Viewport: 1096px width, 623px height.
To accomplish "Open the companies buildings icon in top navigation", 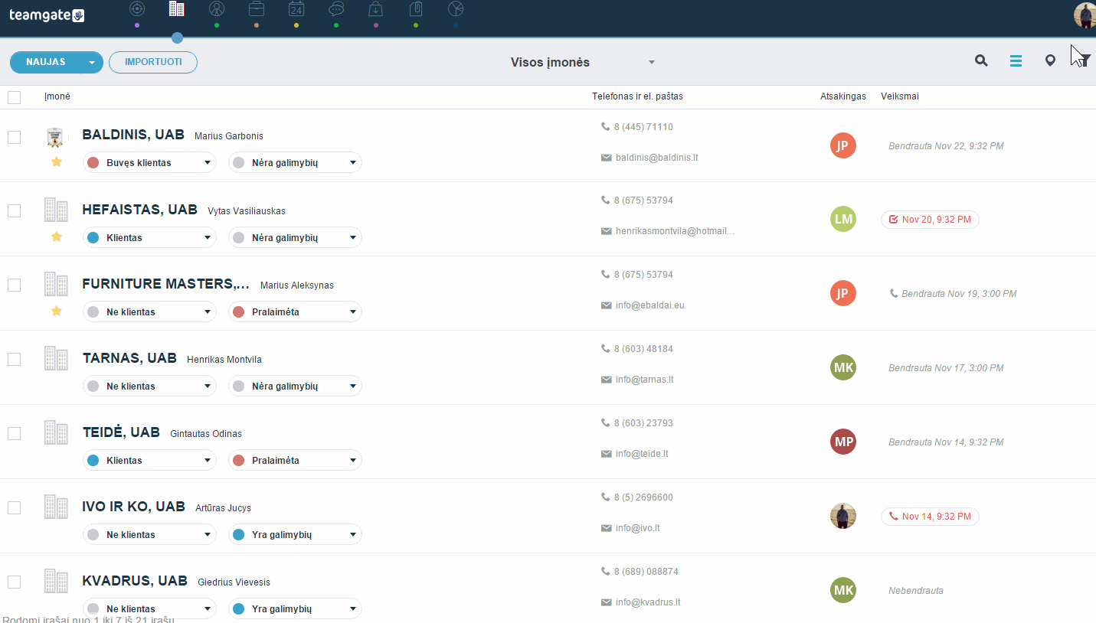I will [x=177, y=9].
